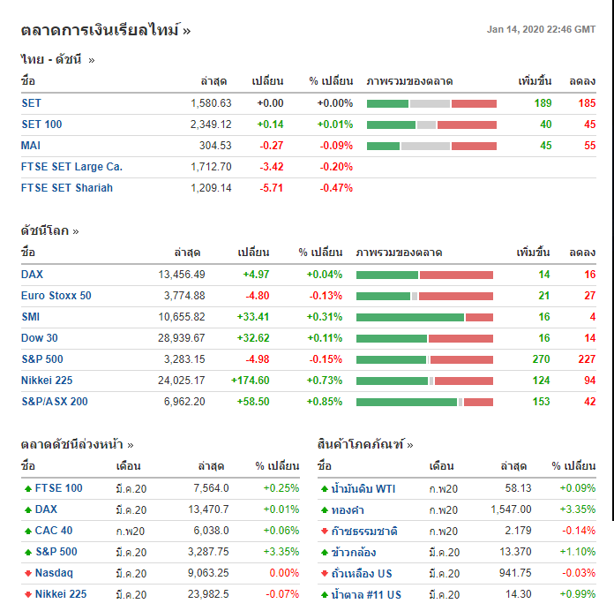Click red down arrow beside Nasdaq futures
The width and height of the screenshot is (614, 611).
27,573
